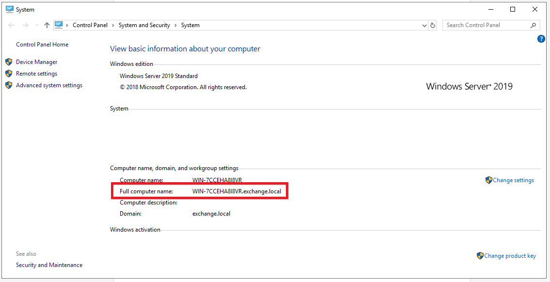Expand chevron after Control Panel breadcrumb
The height and width of the screenshot is (282, 550).
[x=113, y=25]
